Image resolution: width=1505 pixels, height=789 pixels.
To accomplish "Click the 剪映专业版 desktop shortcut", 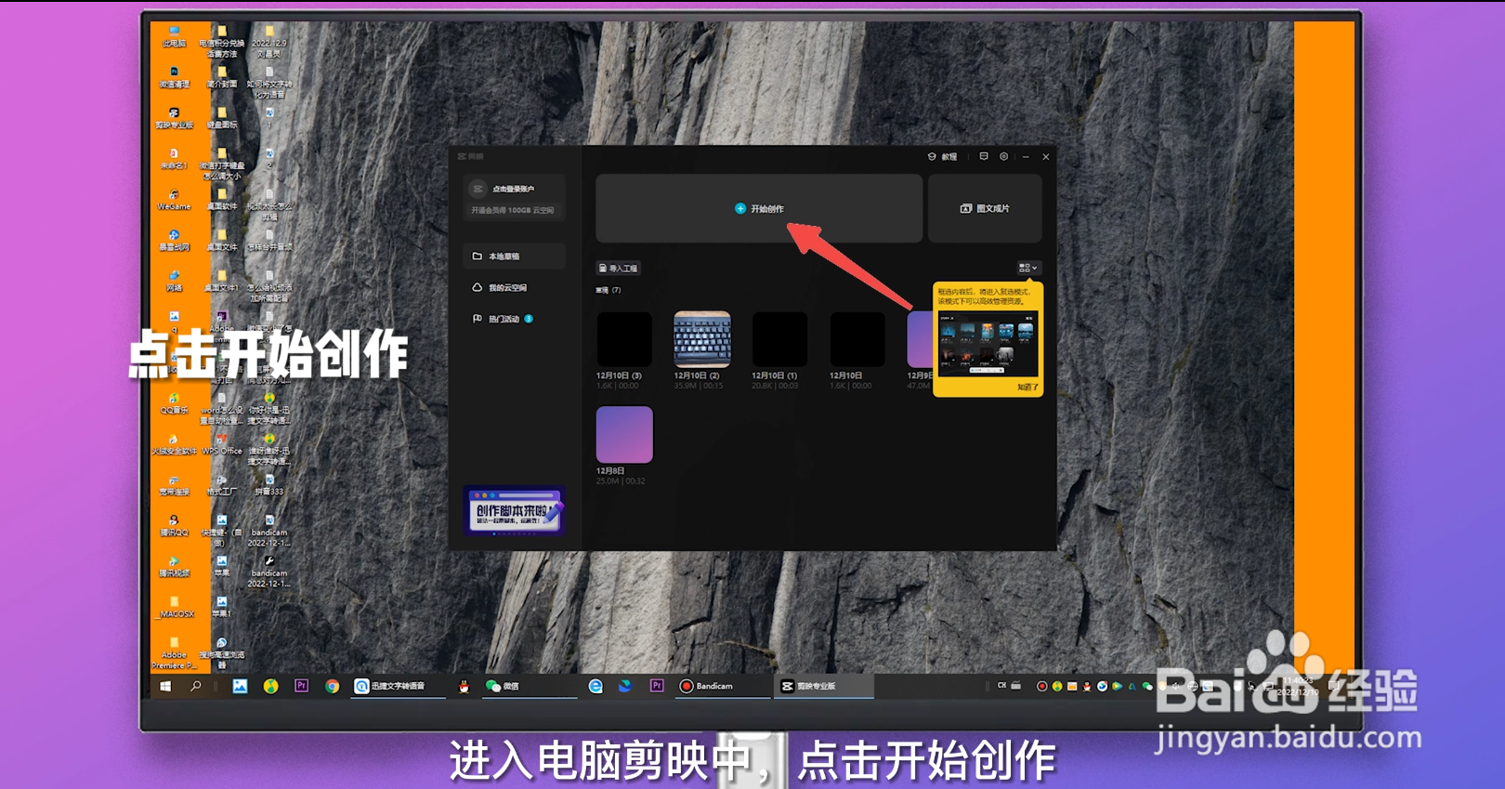I will pos(174,118).
